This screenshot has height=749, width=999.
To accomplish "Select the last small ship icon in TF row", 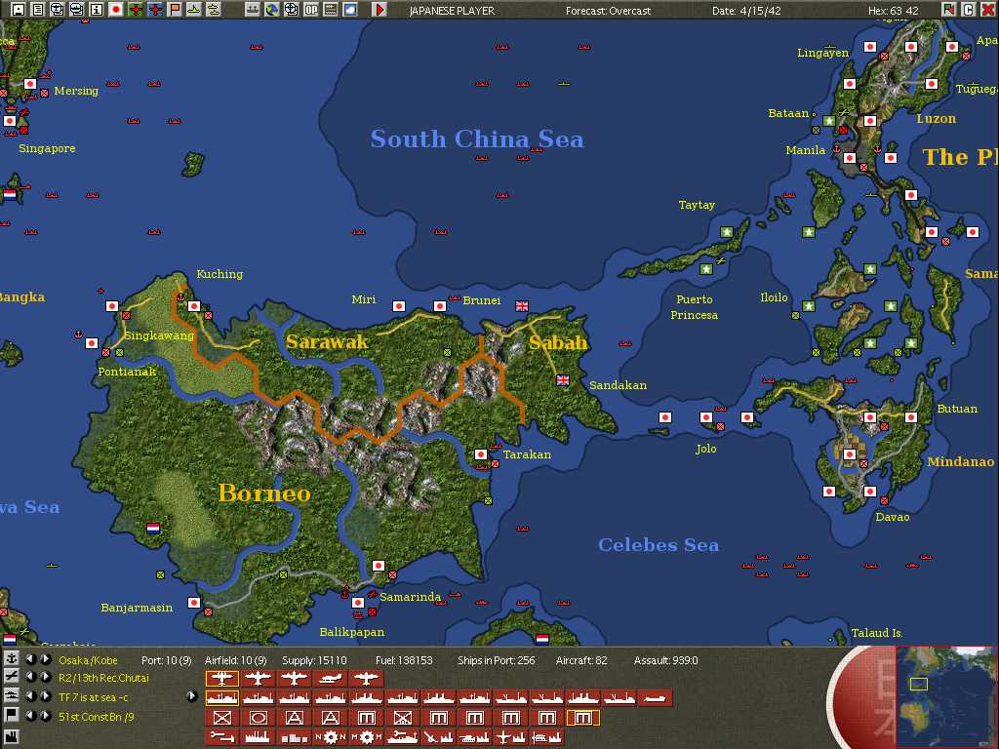I will [x=655, y=698].
